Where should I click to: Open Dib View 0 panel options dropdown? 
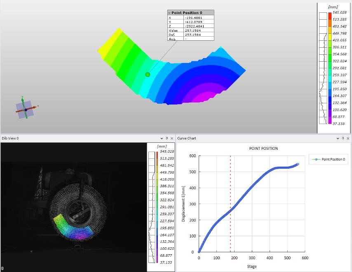pyautogui.click(x=162, y=139)
